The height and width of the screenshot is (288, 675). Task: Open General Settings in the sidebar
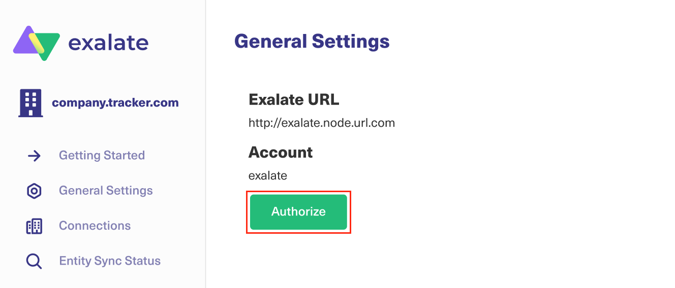click(106, 191)
